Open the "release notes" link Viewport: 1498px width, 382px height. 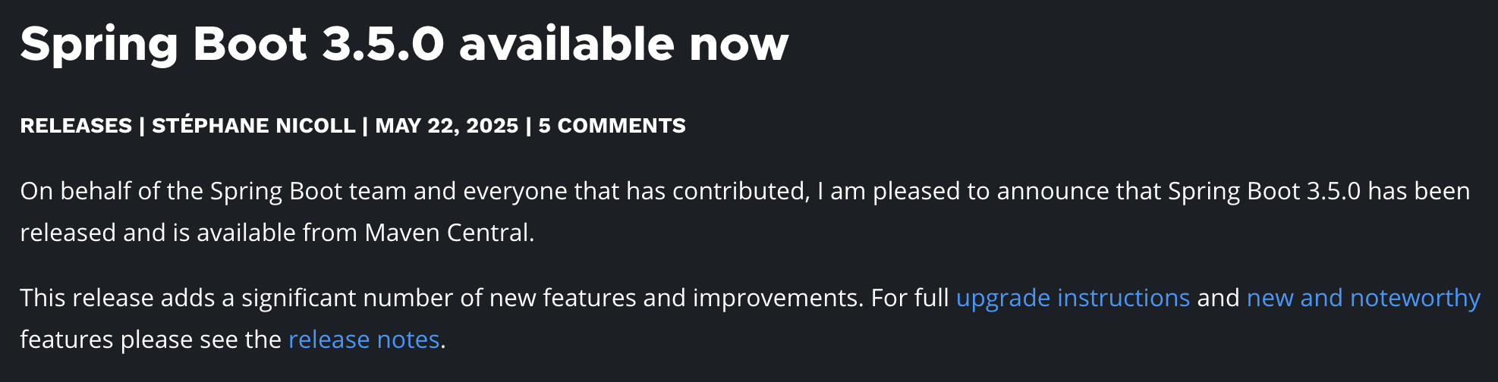click(x=364, y=340)
